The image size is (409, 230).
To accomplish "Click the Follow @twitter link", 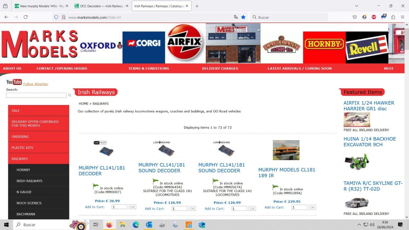I will tap(36, 84).
